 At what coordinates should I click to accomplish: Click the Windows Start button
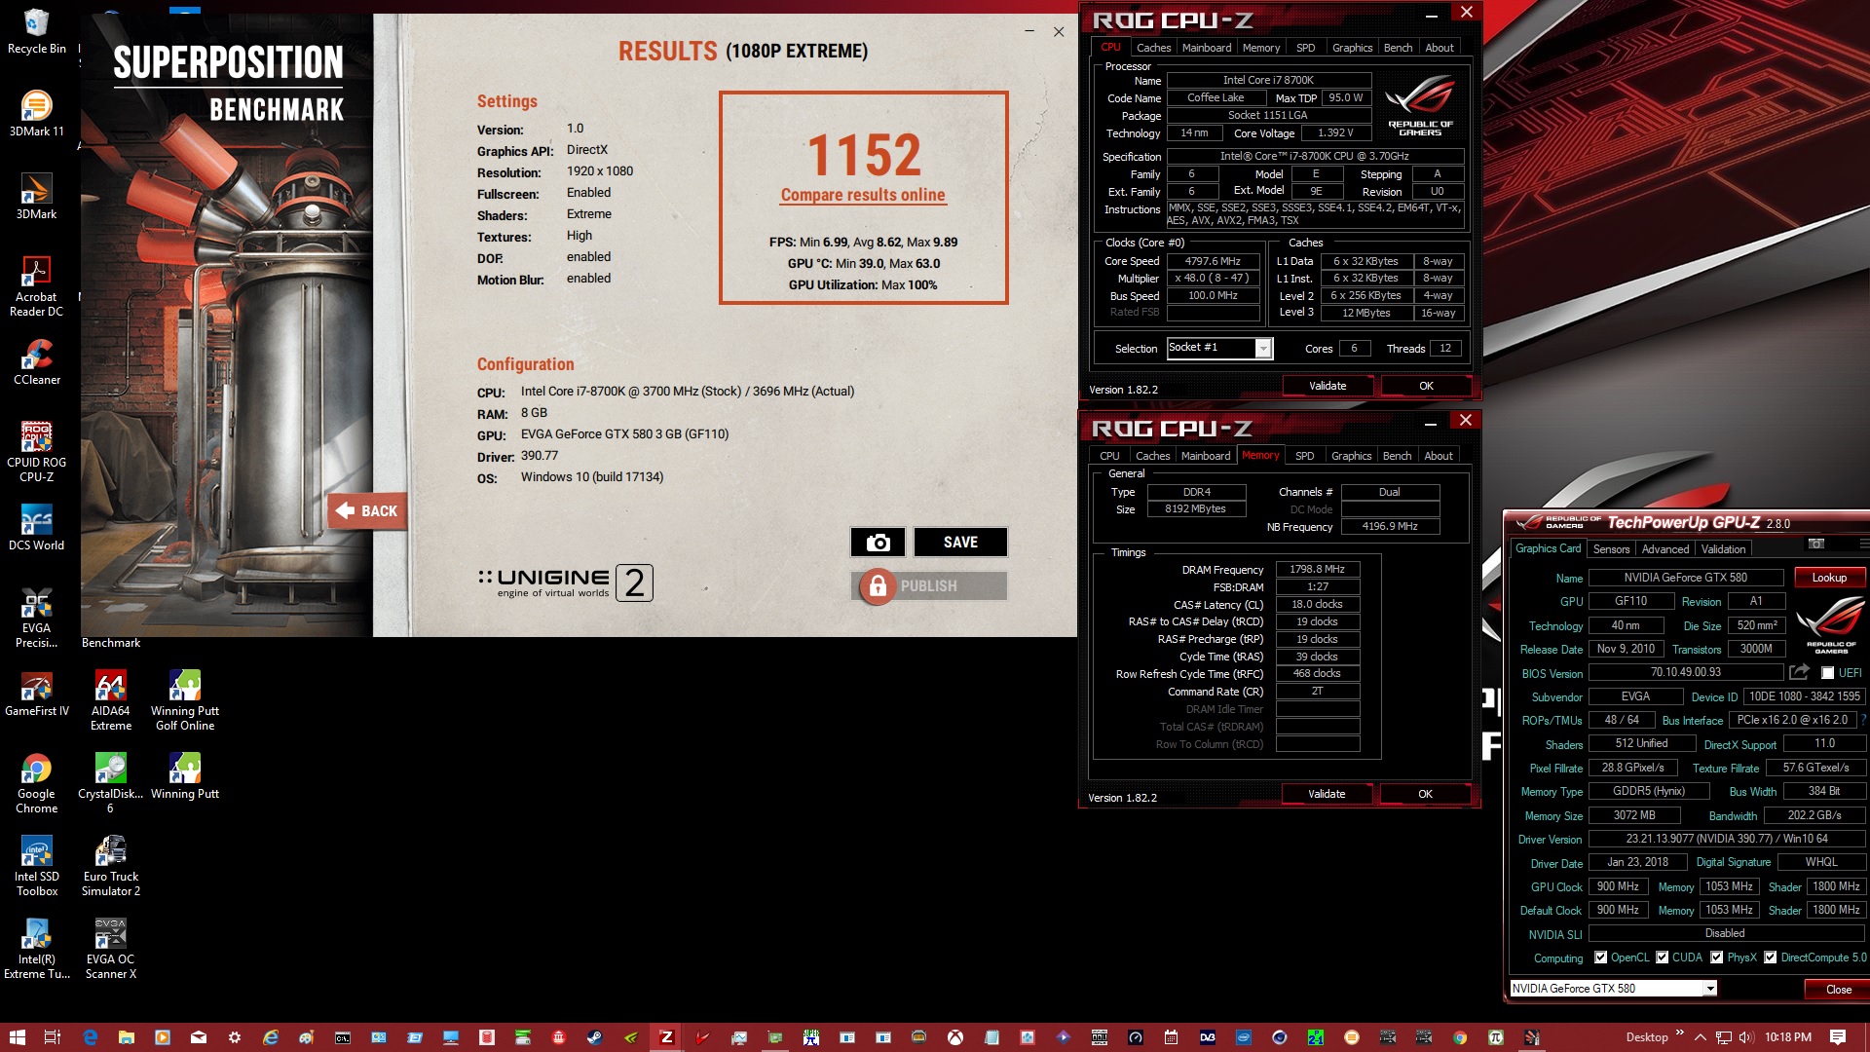[x=17, y=1037]
